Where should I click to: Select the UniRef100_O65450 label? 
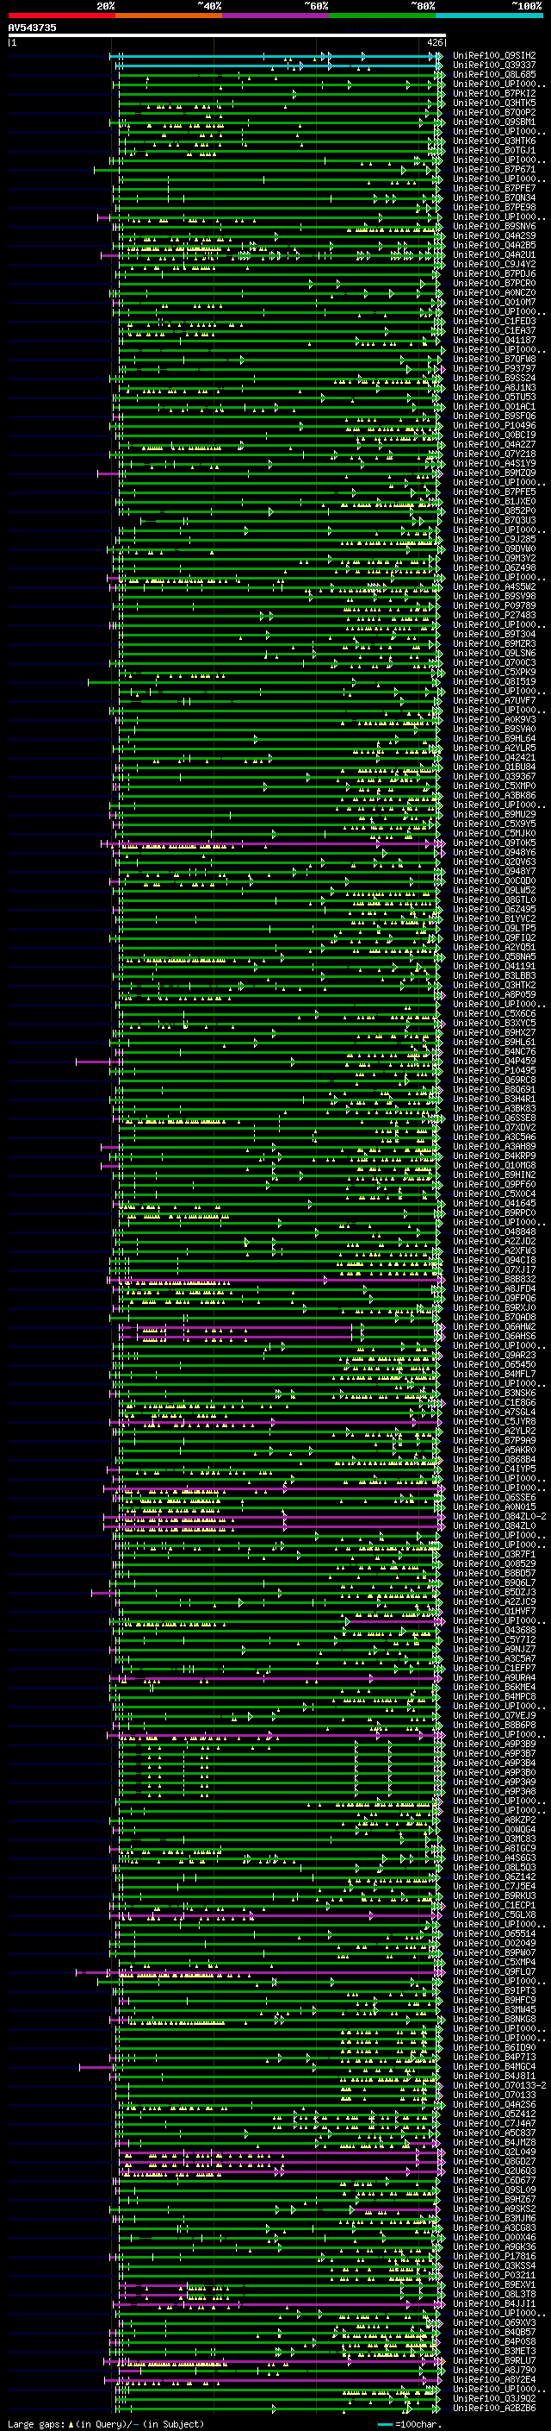click(x=494, y=1363)
